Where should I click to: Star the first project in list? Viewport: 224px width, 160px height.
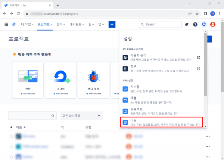point(11,136)
